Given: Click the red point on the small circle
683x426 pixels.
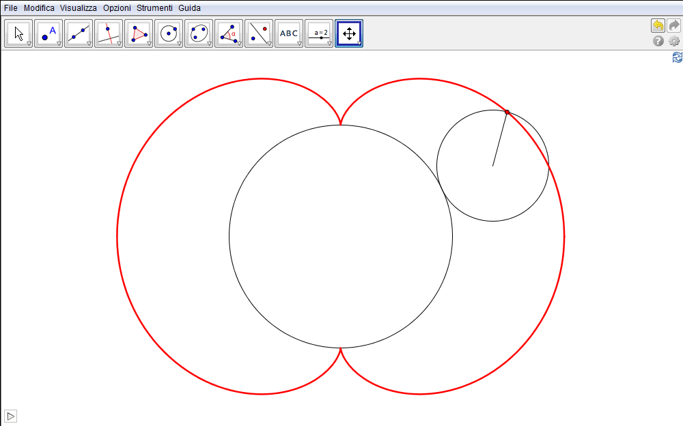Looking at the screenshot, I should tap(507, 112).
